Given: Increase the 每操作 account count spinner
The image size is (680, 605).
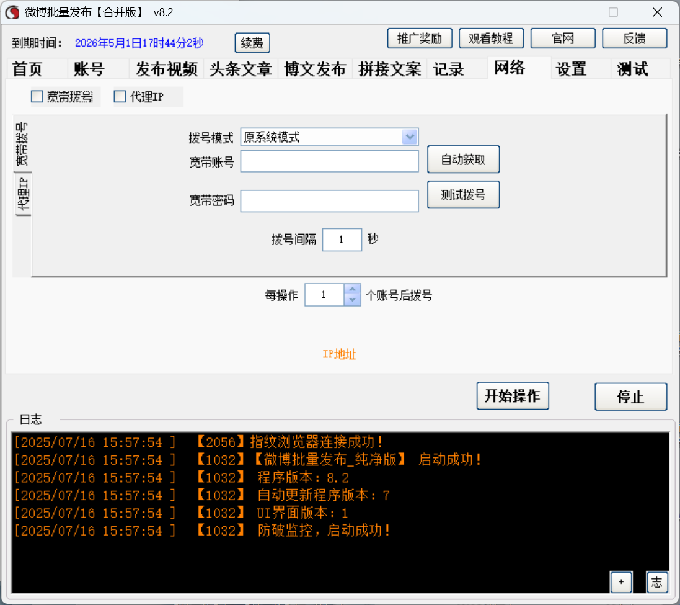Looking at the screenshot, I should click(x=353, y=289).
